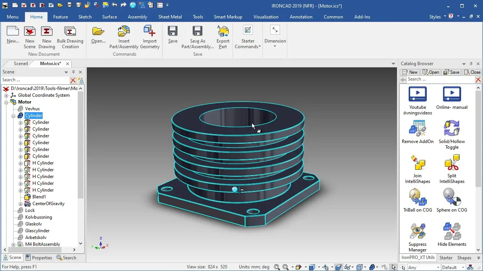Click Sphere on COG icon
This screenshot has height=271, width=483.
click(x=452, y=197)
